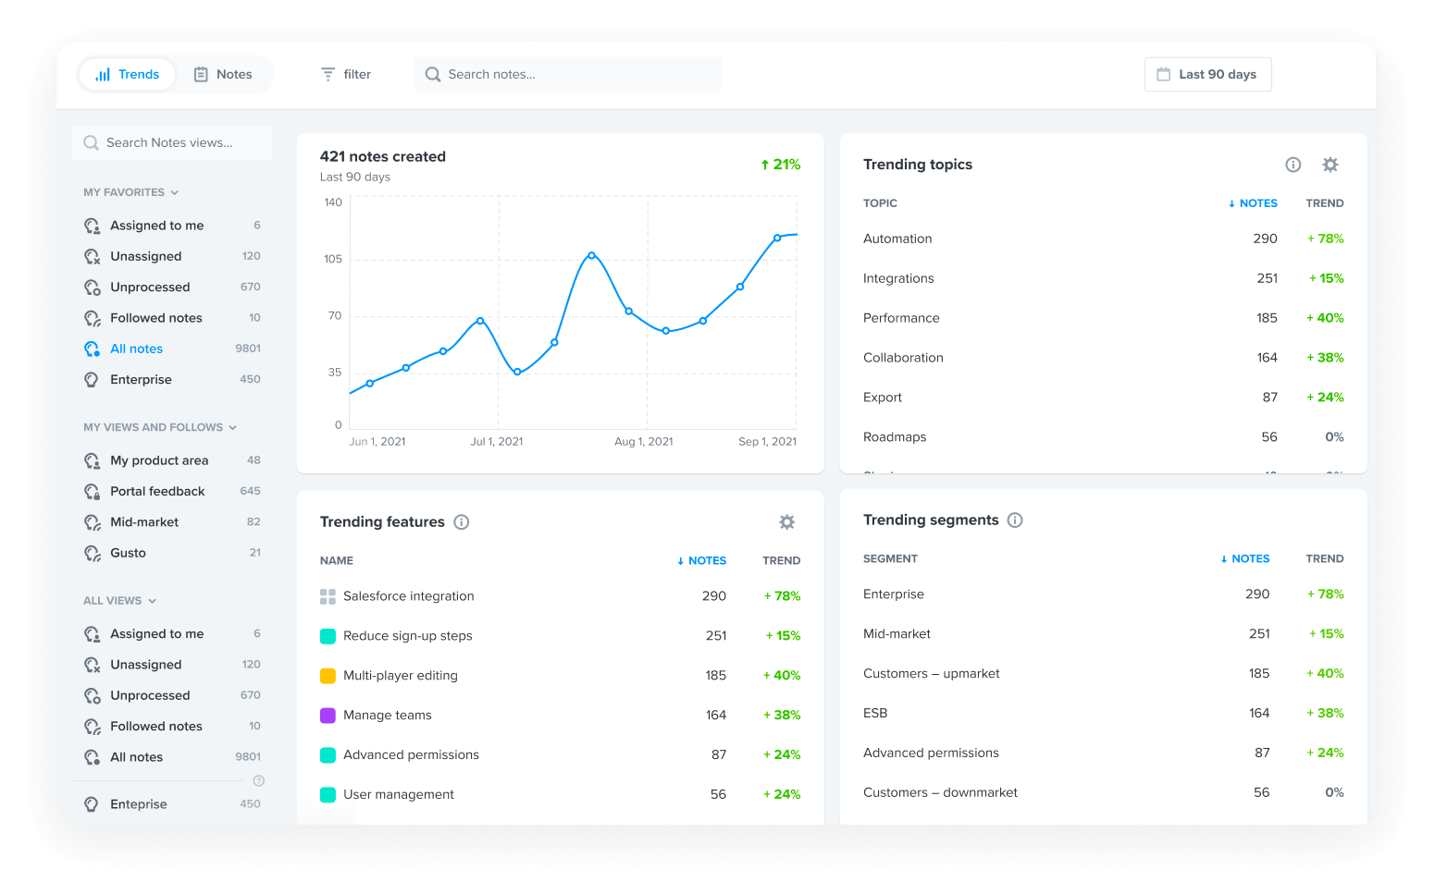Click the color swatch beside Manage teams
This screenshot has width=1435, height=894.
tap(328, 715)
